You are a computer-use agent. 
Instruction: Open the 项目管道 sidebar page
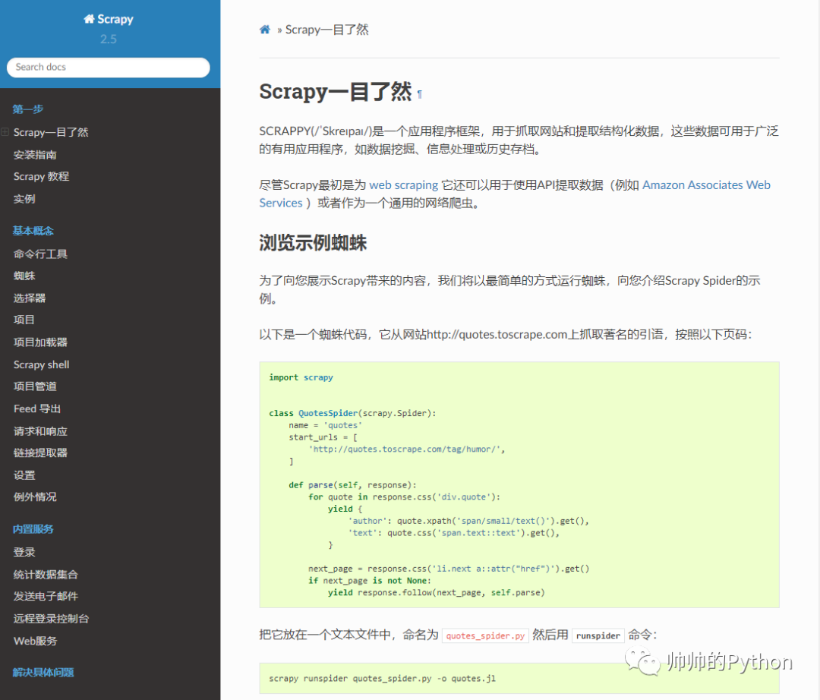click(35, 386)
